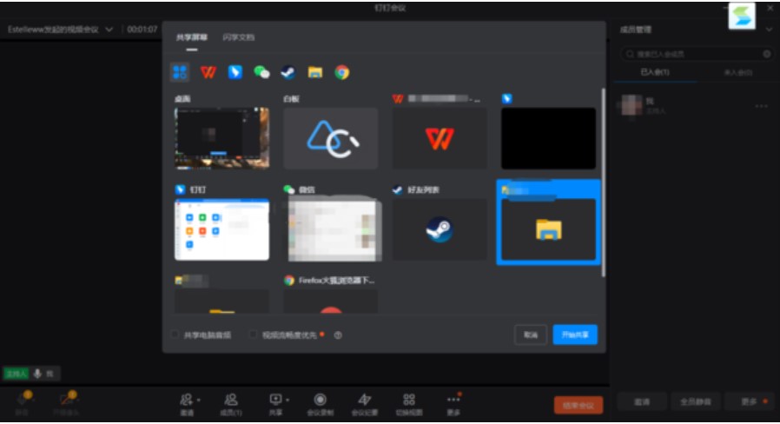Select the 好友列表 Steam window tile
The image size is (780, 424).
click(440, 229)
